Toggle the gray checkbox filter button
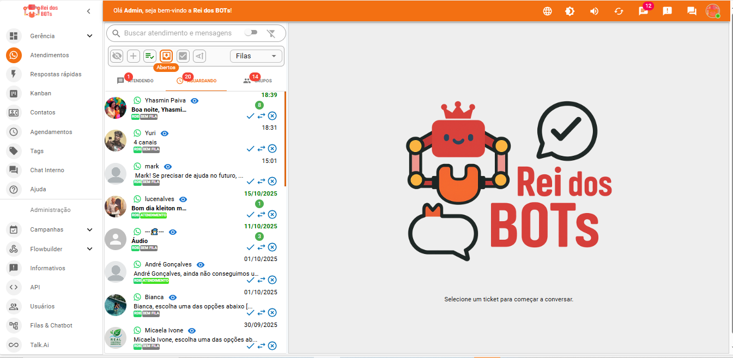This screenshot has width=733, height=358. (183, 56)
